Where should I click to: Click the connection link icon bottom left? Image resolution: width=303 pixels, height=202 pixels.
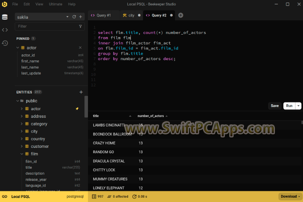point(5,197)
